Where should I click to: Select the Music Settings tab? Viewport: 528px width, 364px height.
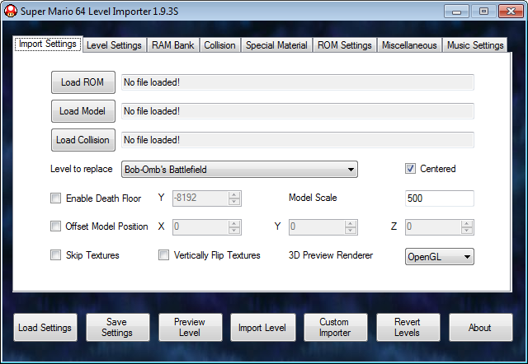click(x=475, y=45)
